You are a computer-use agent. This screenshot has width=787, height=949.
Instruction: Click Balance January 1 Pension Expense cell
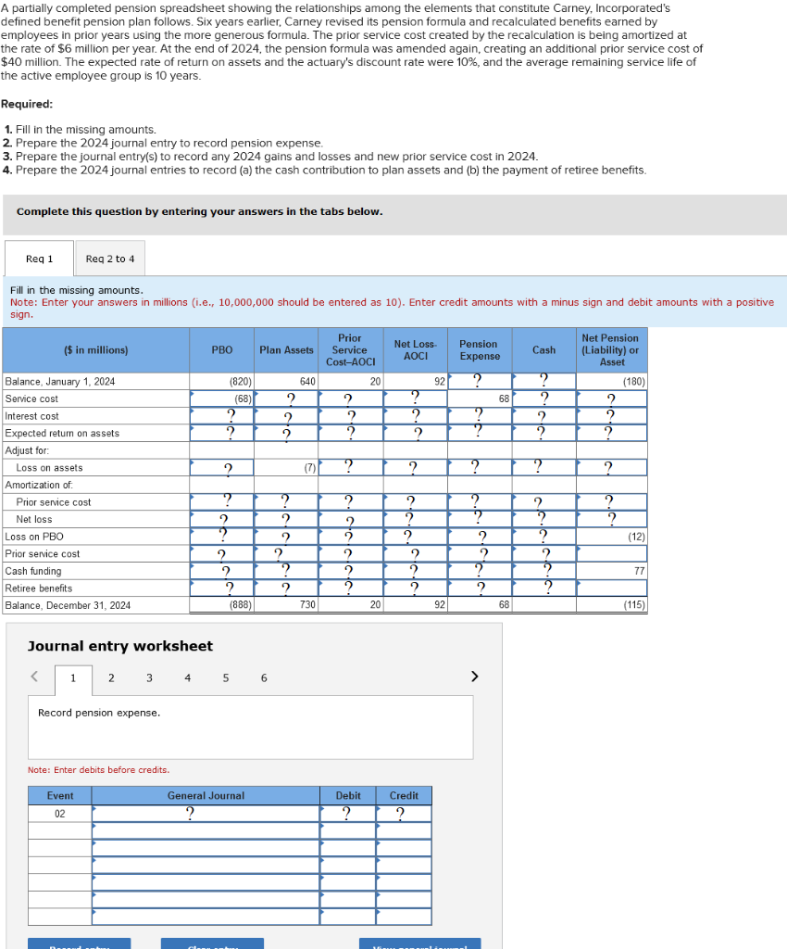[480, 381]
